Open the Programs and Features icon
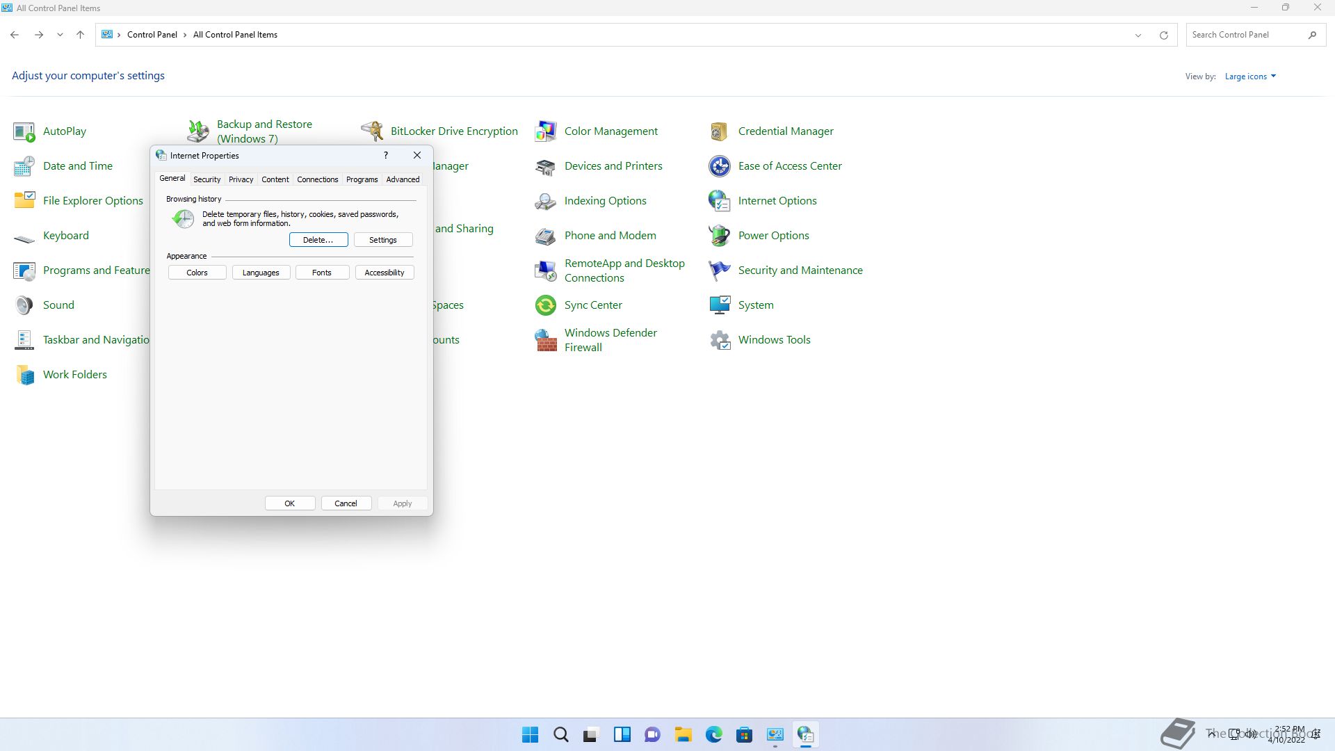The width and height of the screenshot is (1335, 751). pyautogui.click(x=24, y=270)
